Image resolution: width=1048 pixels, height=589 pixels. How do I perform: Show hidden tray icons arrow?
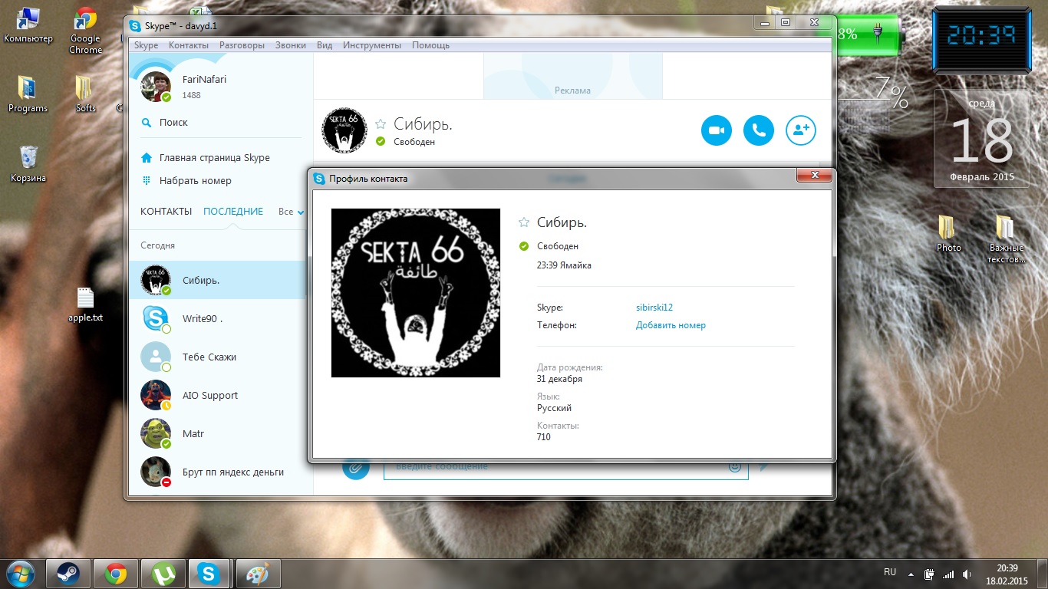910,574
